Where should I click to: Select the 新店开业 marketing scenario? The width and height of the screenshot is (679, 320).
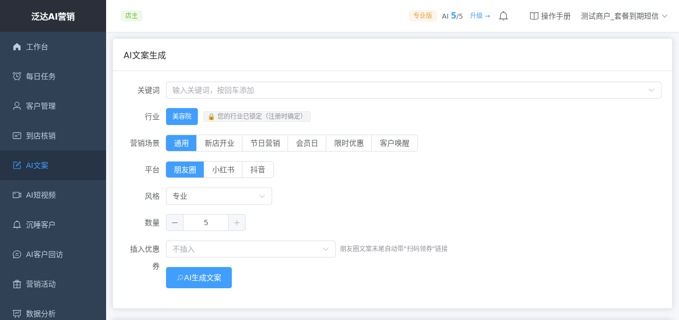tap(220, 143)
